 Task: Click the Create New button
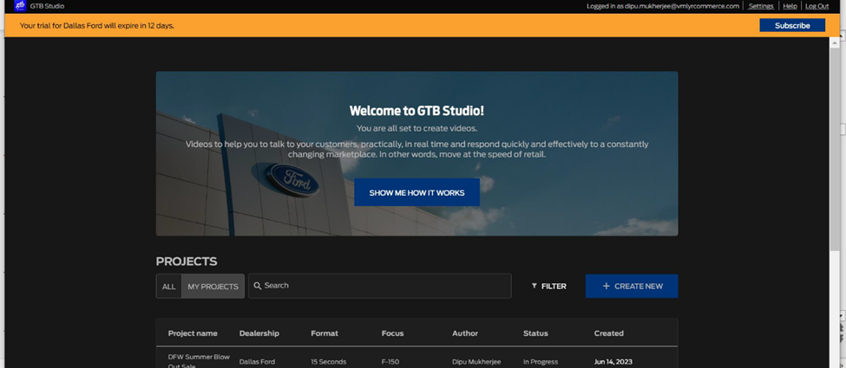[x=632, y=286]
